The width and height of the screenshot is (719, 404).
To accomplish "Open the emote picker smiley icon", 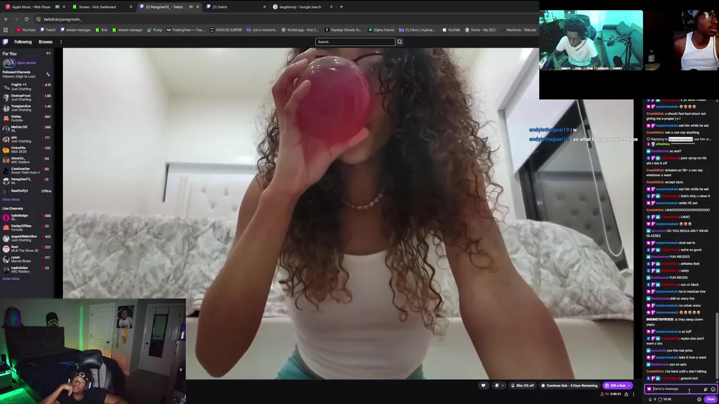I will click(x=713, y=389).
